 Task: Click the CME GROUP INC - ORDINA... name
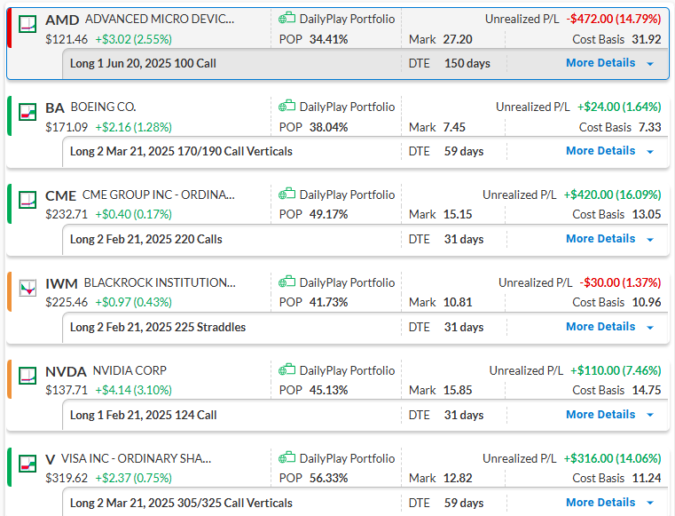[x=159, y=194]
